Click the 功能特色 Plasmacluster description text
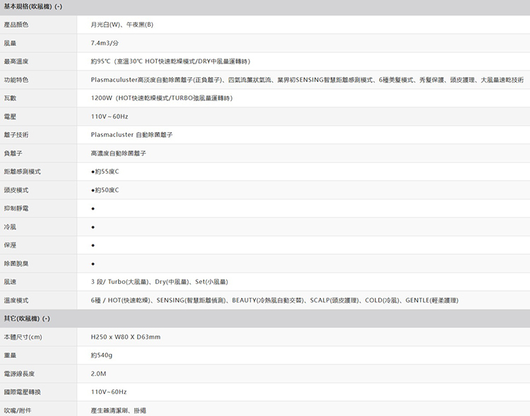 307,80
